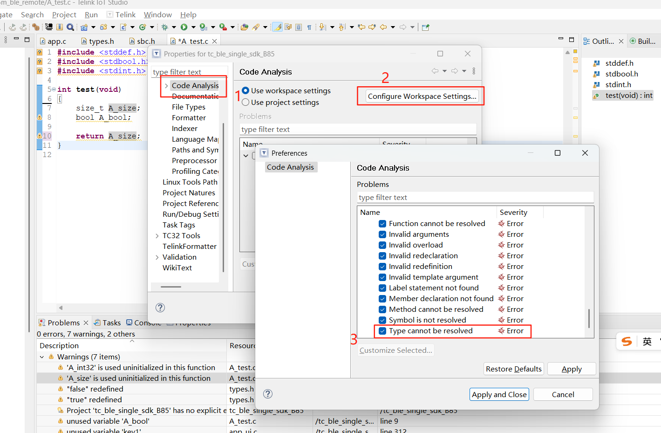Click the test(void) function icon in Outline
The image size is (661, 433).
pyautogui.click(x=596, y=96)
